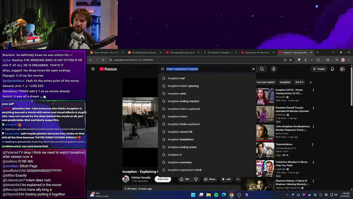Switch to the Robert F. Kennedy Jr tab
353x199 pixels.
(220, 53)
